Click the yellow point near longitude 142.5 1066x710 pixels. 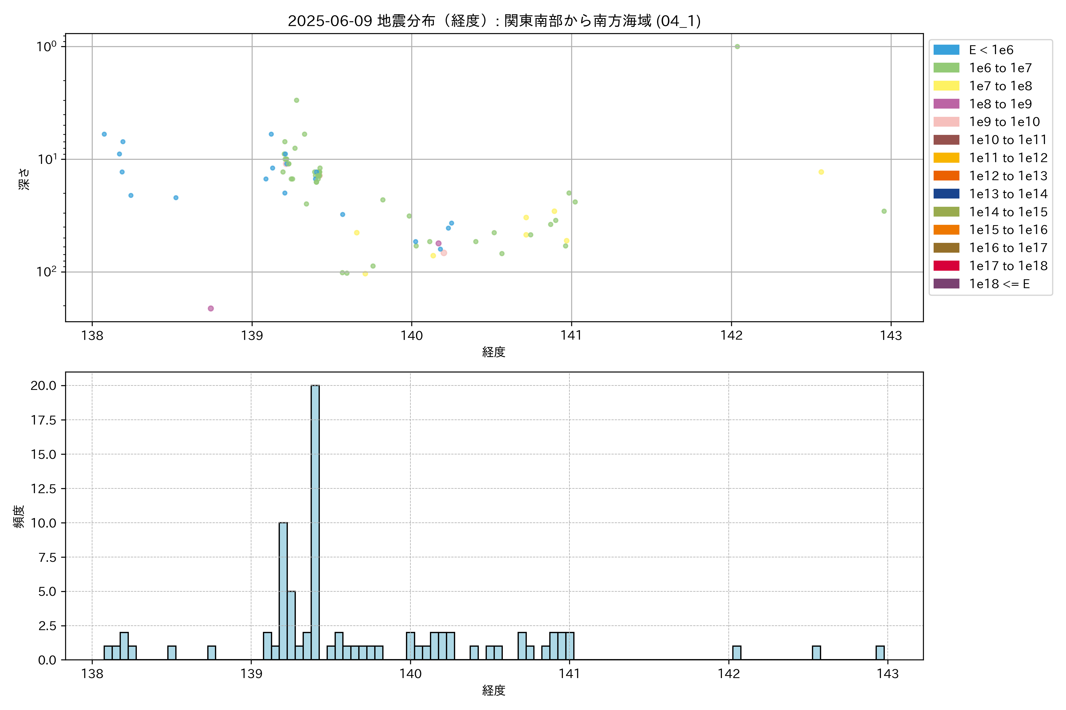(821, 172)
